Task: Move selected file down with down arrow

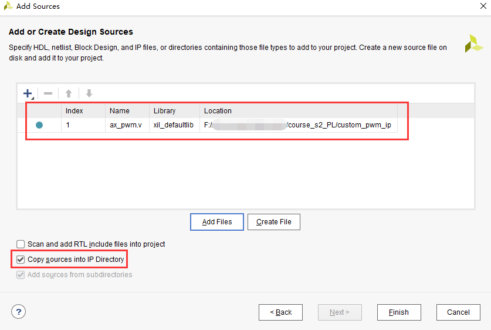Action: coord(89,93)
